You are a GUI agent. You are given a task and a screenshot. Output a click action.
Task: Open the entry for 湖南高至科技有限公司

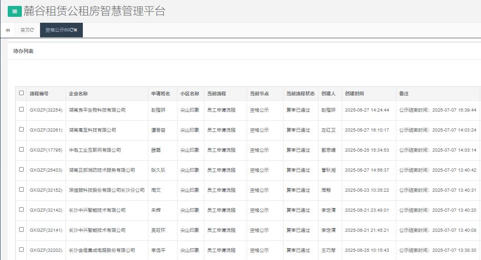tap(92, 130)
